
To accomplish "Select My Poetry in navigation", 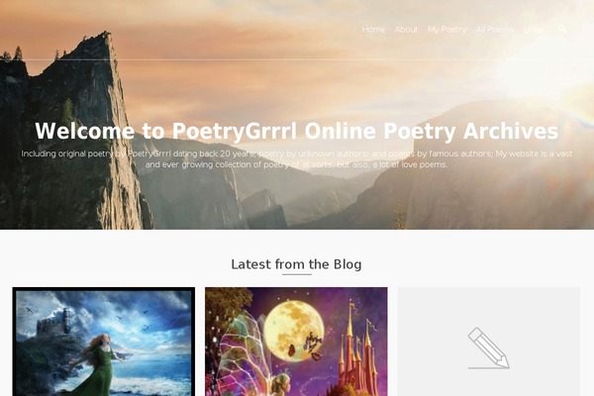I will pos(447,29).
